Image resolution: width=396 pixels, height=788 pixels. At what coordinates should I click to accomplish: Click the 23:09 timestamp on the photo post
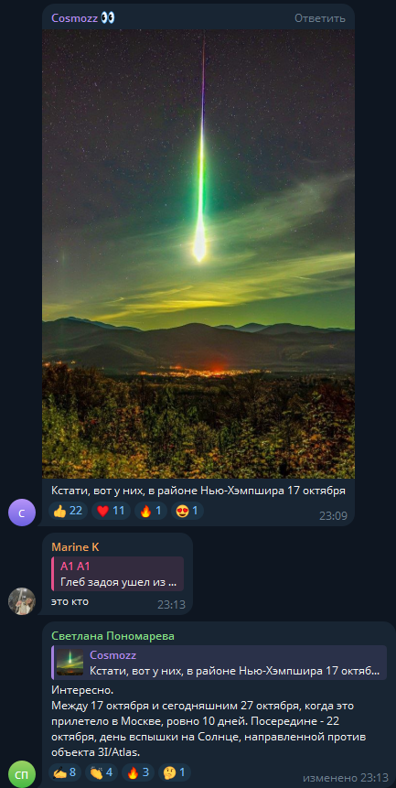click(x=333, y=515)
